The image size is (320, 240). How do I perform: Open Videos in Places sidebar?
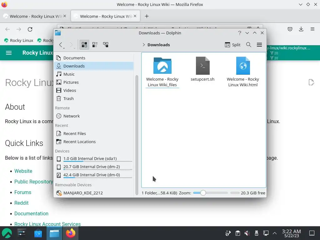click(94, 90)
